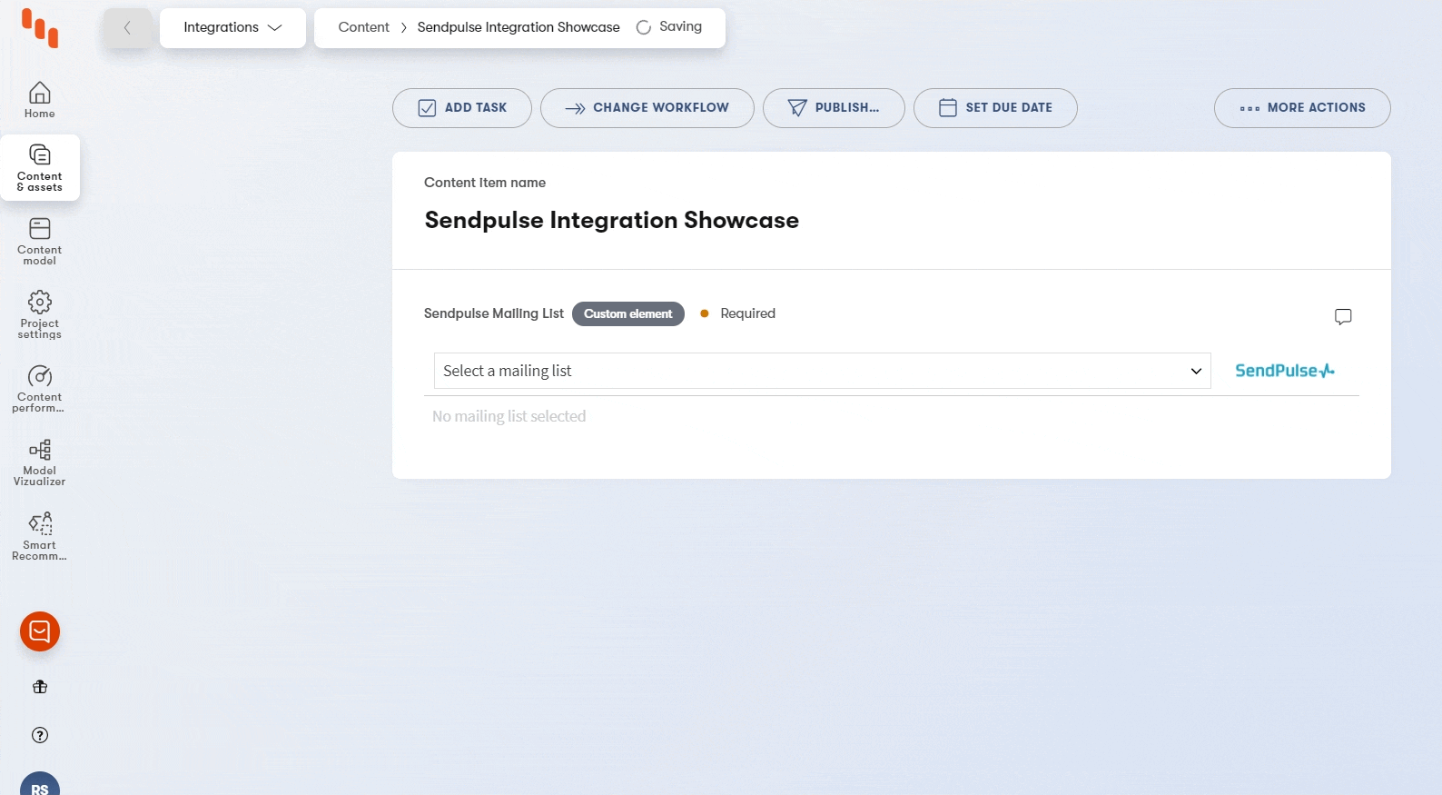Image resolution: width=1442 pixels, height=795 pixels.
Task: Go to Home in sidebar
Action: pos(40,100)
